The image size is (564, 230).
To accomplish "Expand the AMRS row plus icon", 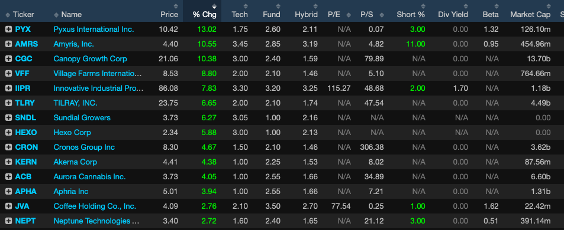I will coord(8,44).
